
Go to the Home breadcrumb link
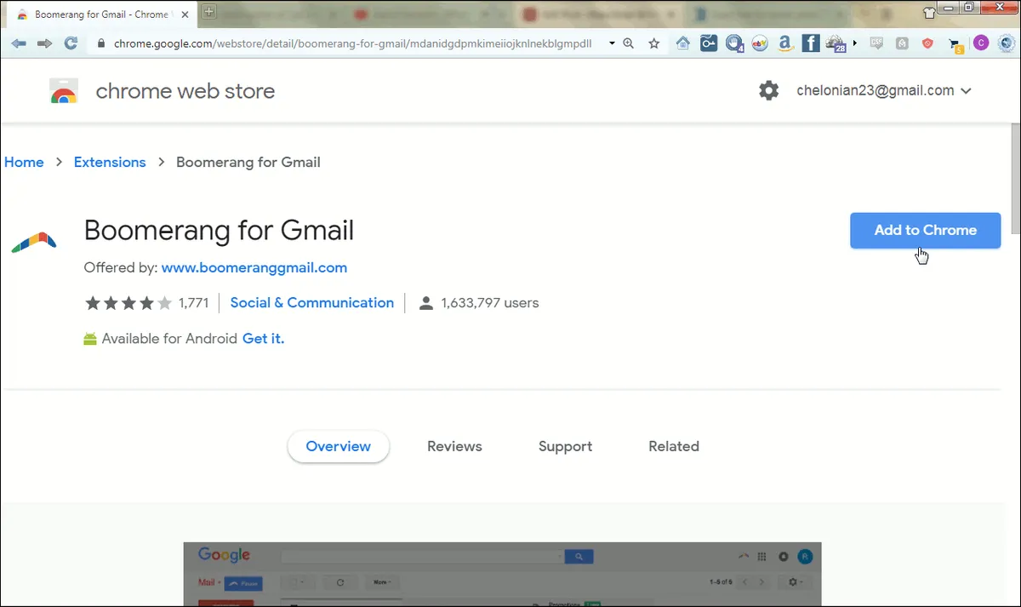[24, 162]
